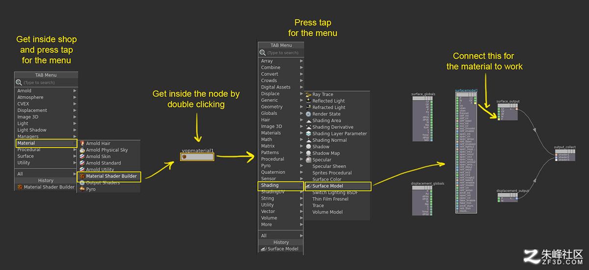The width and height of the screenshot is (589, 270).
Task: Choose Specular Sheen in Shading submenu
Action: click(x=329, y=166)
